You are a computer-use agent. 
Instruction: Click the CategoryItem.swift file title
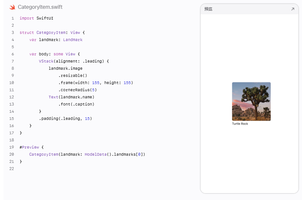pos(40,7)
